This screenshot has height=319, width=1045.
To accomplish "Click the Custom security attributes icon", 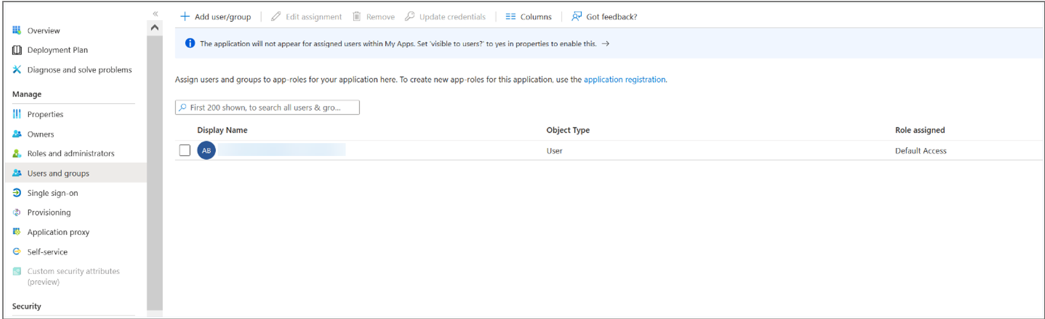I will [x=17, y=271].
